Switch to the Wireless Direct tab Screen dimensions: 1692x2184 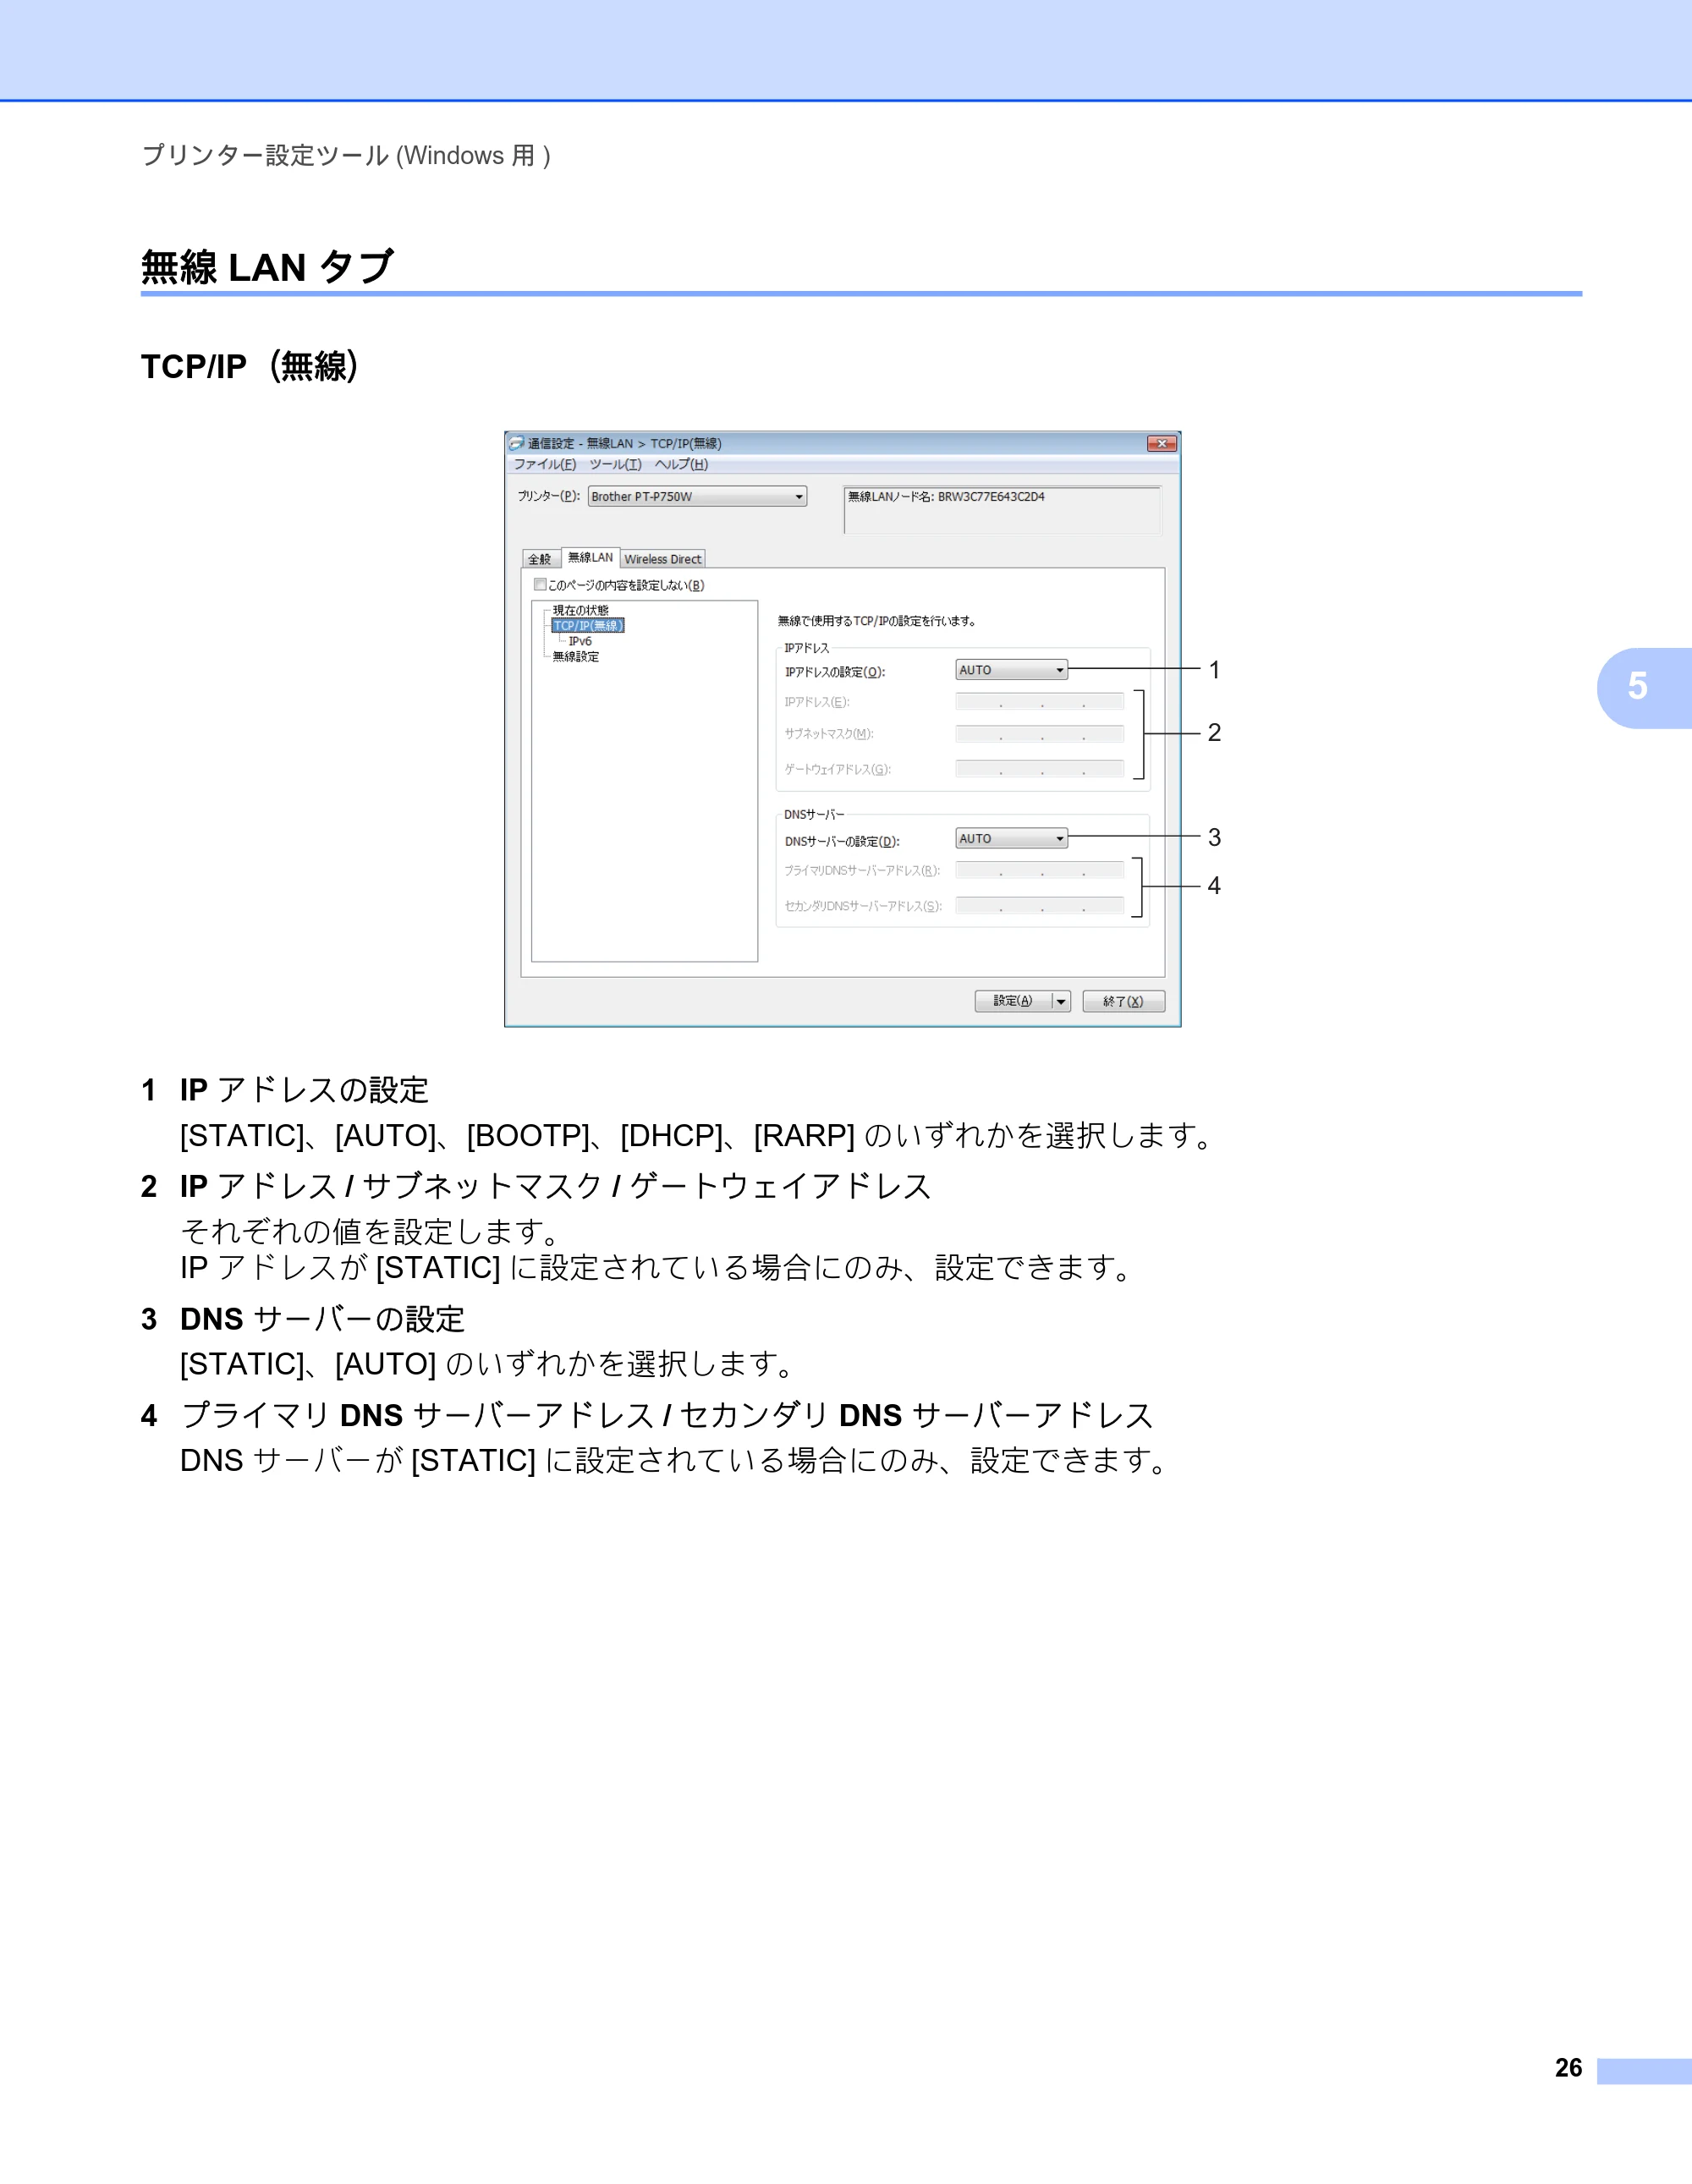point(662,559)
